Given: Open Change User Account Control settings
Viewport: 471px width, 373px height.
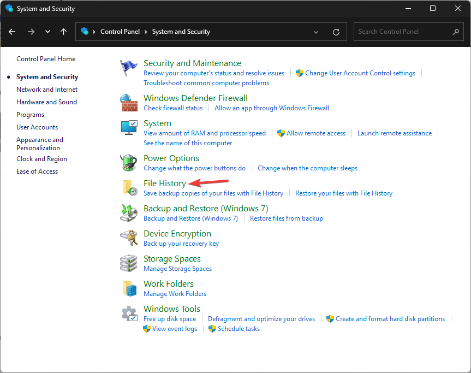Looking at the screenshot, I should tap(360, 73).
